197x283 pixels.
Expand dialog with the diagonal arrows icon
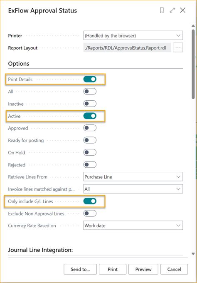point(172,10)
